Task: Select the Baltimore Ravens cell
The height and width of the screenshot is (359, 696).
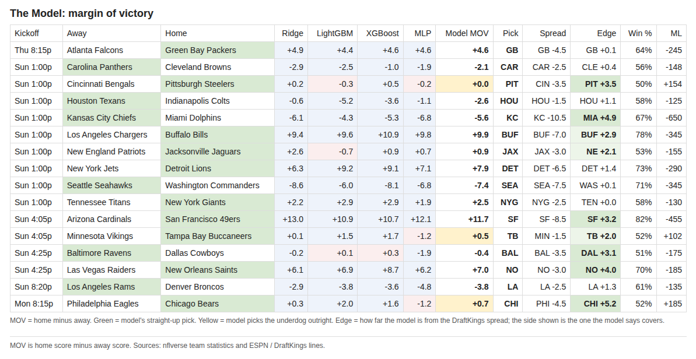Action: click(x=111, y=252)
